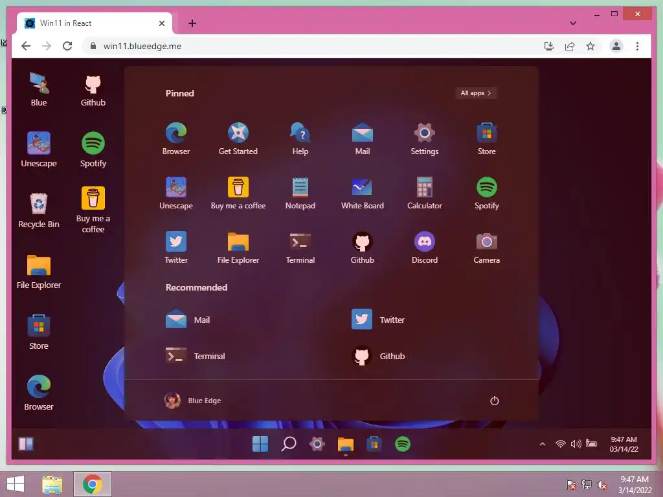Click the install app icon in address bar
The height and width of the screenshot is (497, 663).
click(x=549, y=46)
